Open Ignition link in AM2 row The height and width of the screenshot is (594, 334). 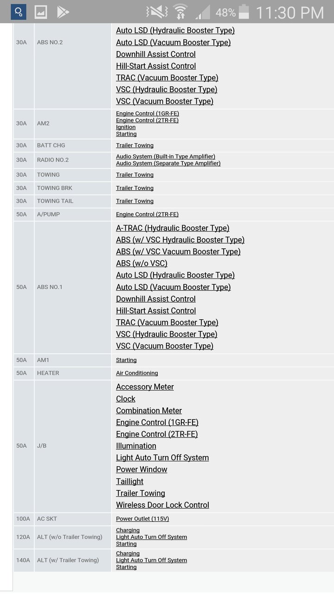pyautogui.click(x=126, y=127)
